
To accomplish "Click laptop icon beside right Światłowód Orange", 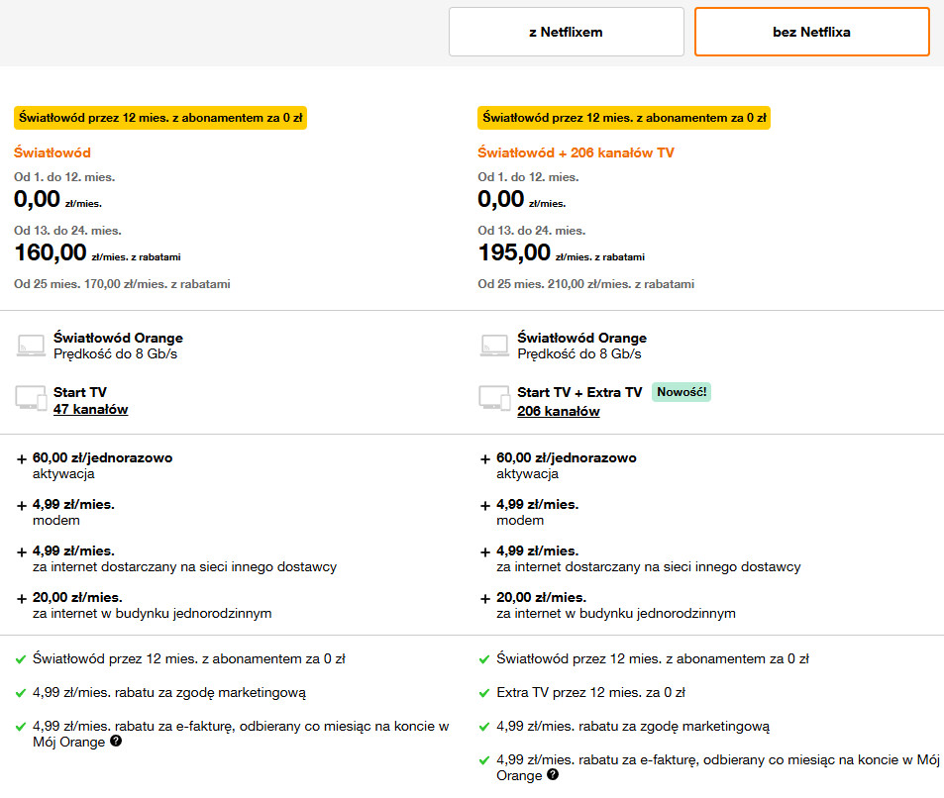I will 494,346.
